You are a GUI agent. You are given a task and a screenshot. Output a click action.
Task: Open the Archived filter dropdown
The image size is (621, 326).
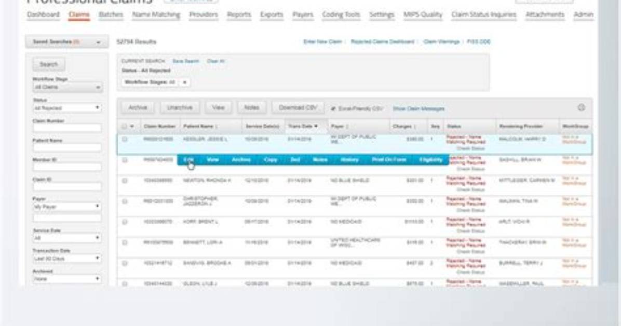(x=67, y=279)
